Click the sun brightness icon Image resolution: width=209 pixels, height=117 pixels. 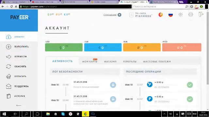[181, 14]
